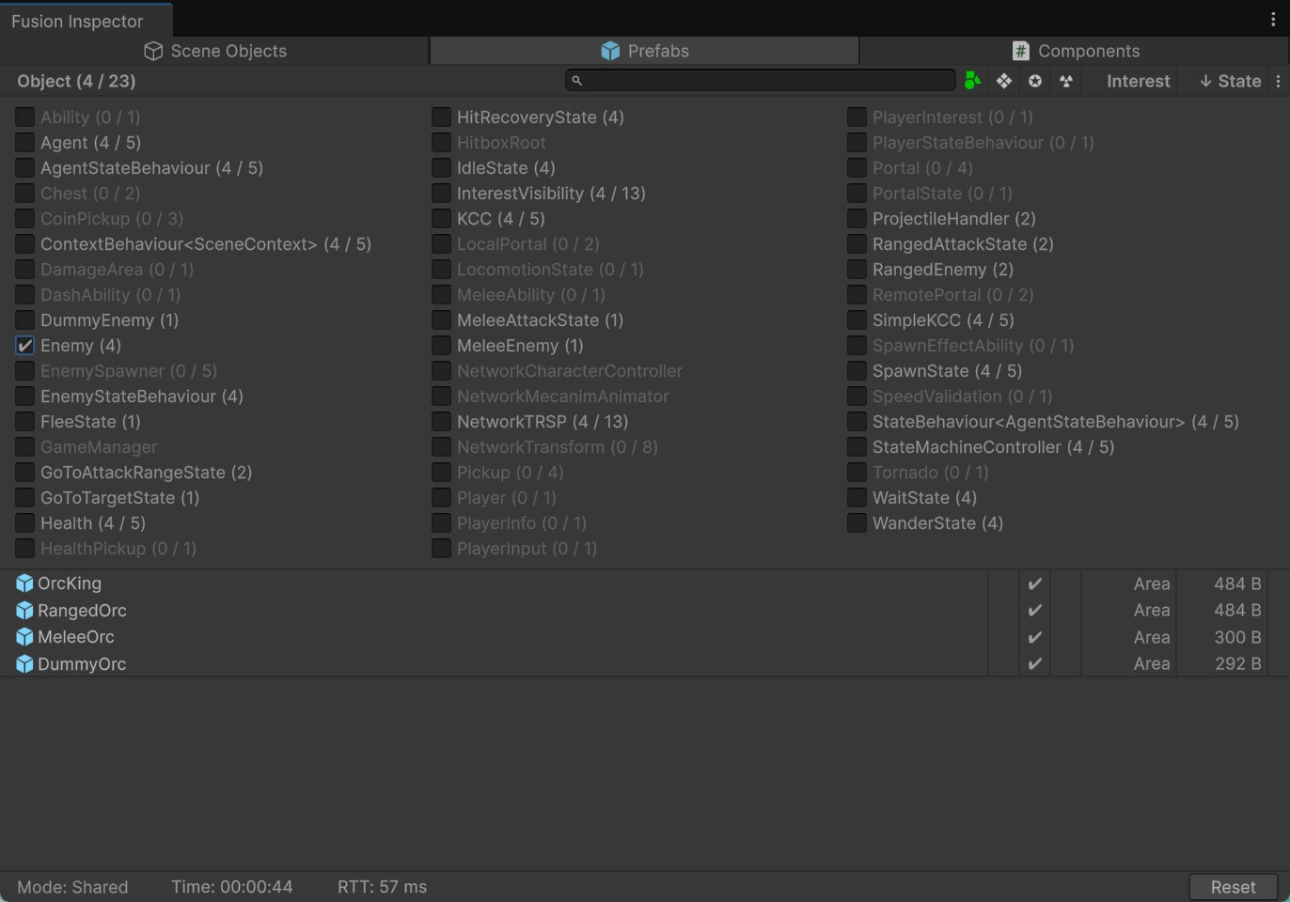Click the radiation-symbol column icon
Screen dimensions: 1290x902
coord(1066,82)
